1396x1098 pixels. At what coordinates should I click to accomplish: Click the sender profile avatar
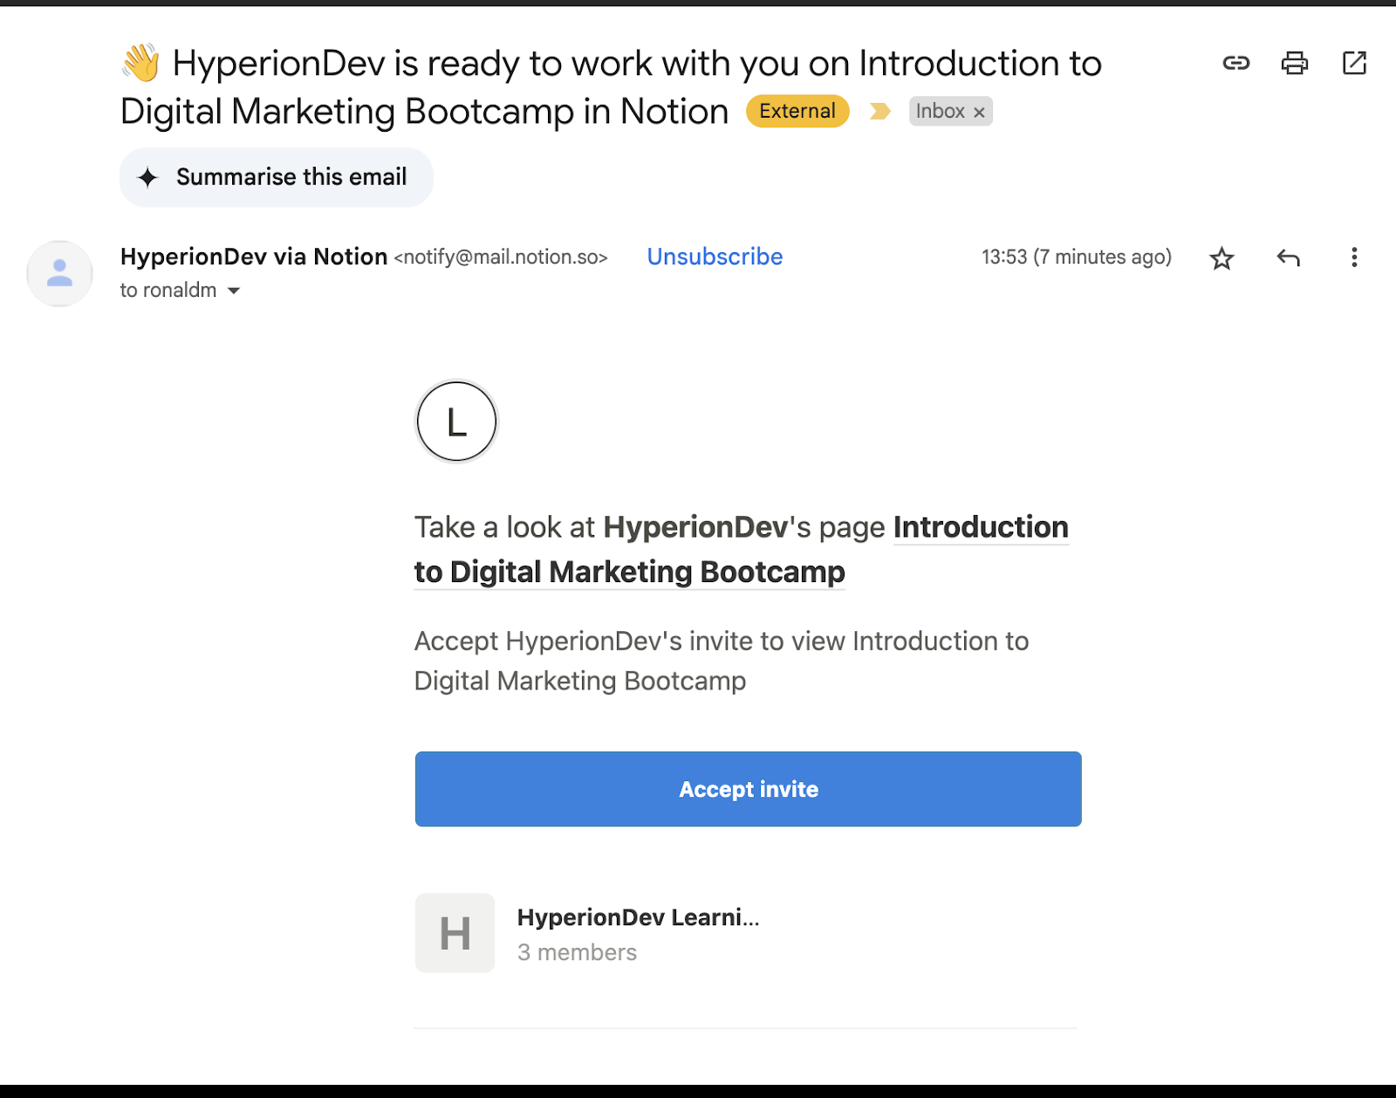(x=58, y=273)
